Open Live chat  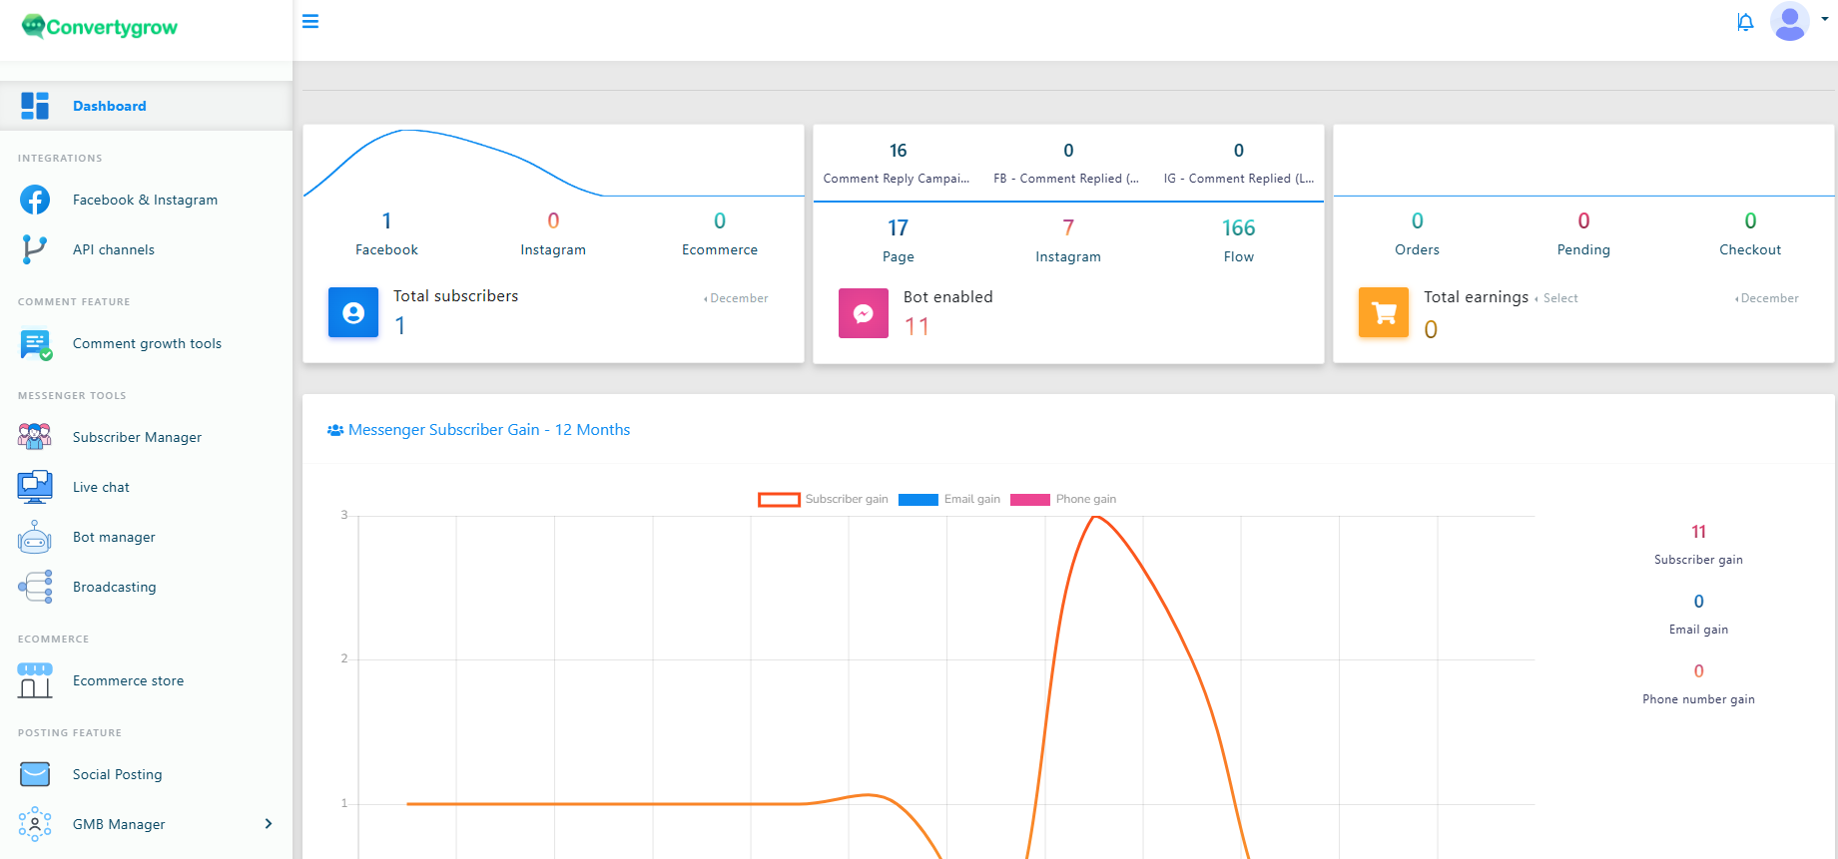tap(102, 487)
